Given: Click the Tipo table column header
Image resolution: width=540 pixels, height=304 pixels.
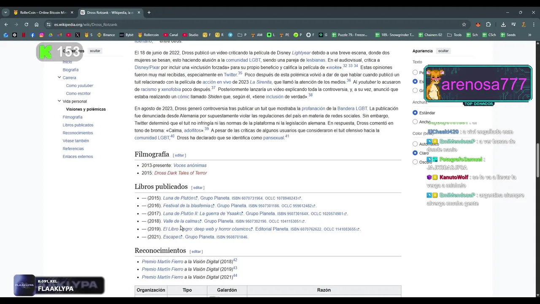Looking at the screenshot, I should [187, 290].
